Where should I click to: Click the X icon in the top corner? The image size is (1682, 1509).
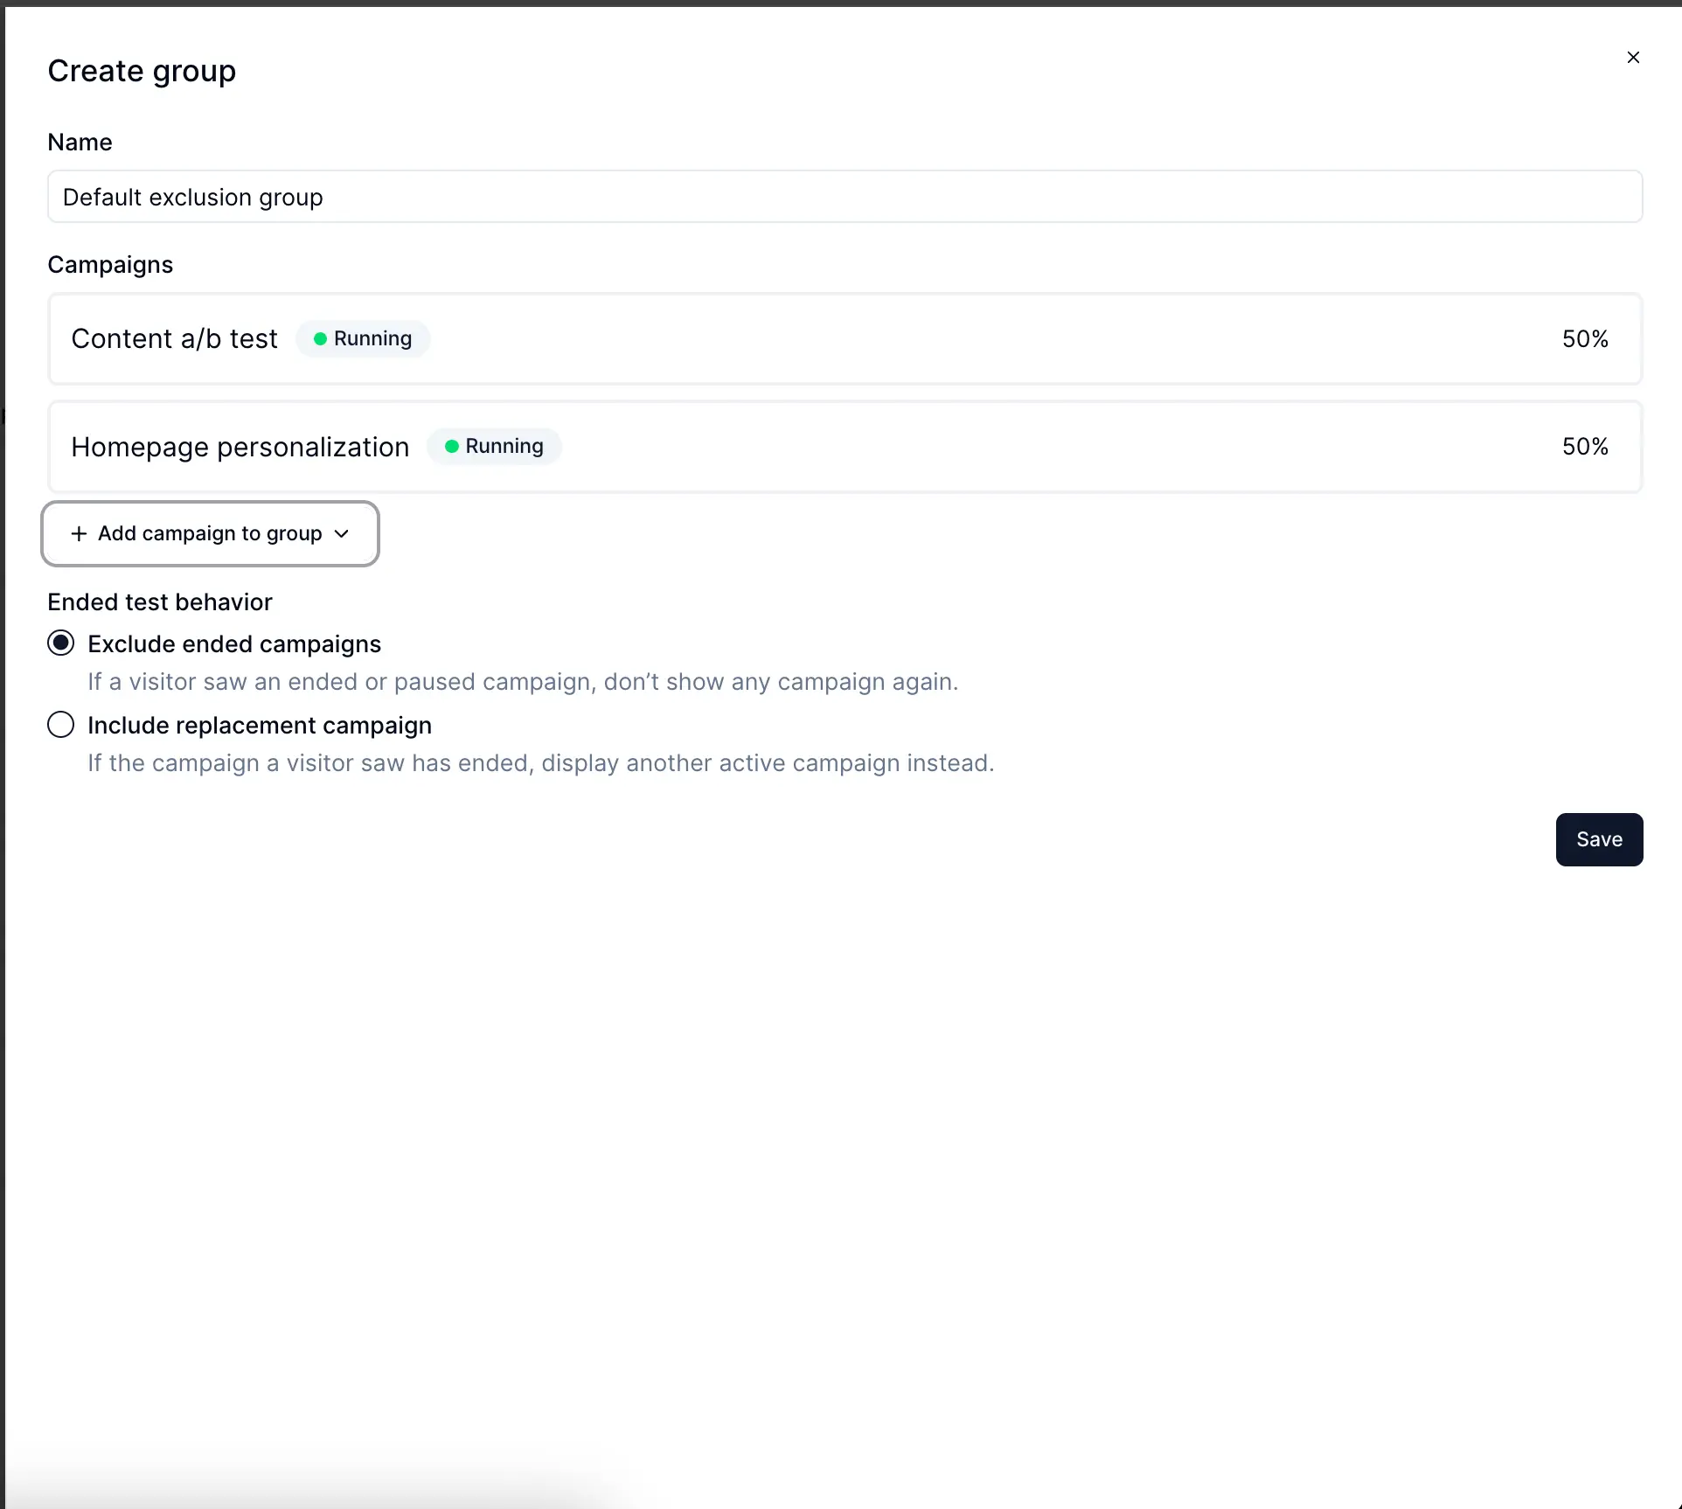(1634, 57)
